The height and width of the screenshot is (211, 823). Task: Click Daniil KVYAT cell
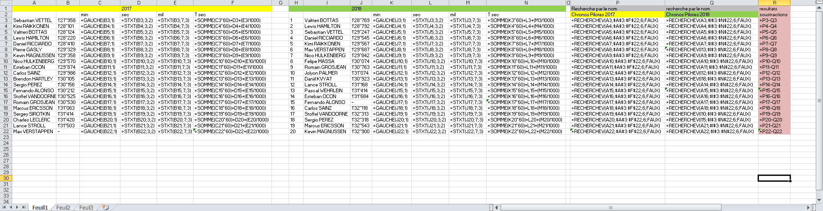coord(327,79)
